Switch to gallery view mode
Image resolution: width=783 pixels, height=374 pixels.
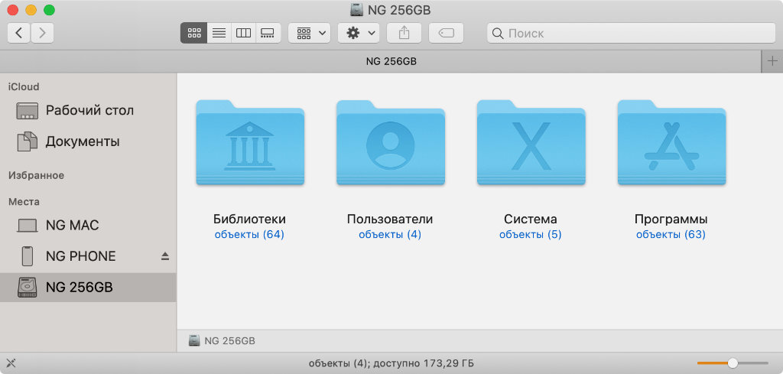coord(268,33)
